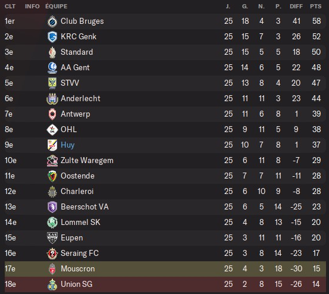Open the Mouscron club badge
The image size is (329, 294).
(52, 269)
